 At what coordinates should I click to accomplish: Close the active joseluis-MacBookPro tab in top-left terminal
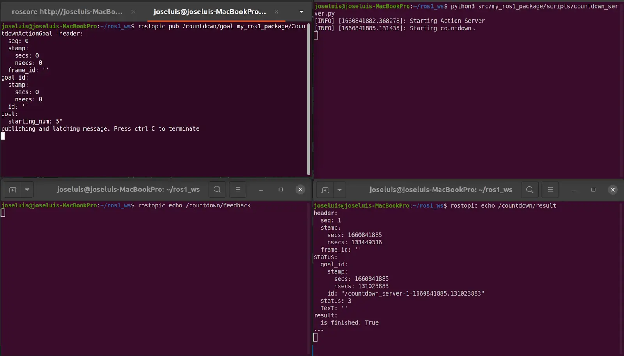276,12
